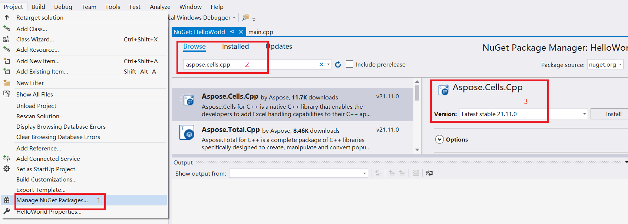Select the Updates tab
The height and width of the screenshot is (224, 628).
point(279,46)
